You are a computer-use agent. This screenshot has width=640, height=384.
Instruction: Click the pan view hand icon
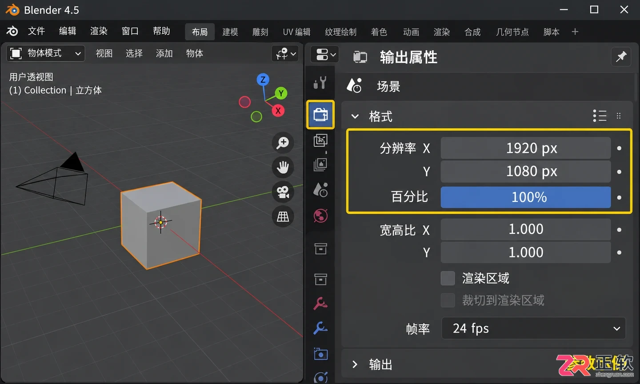click(283, 167)
